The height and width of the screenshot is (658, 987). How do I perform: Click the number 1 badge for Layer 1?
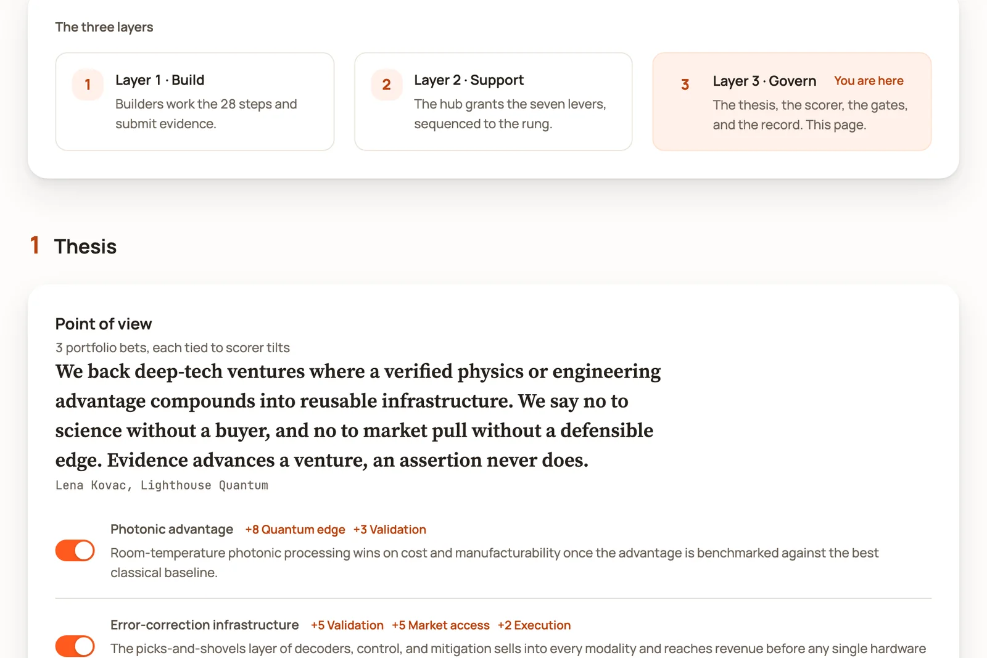tap(88, 84)
